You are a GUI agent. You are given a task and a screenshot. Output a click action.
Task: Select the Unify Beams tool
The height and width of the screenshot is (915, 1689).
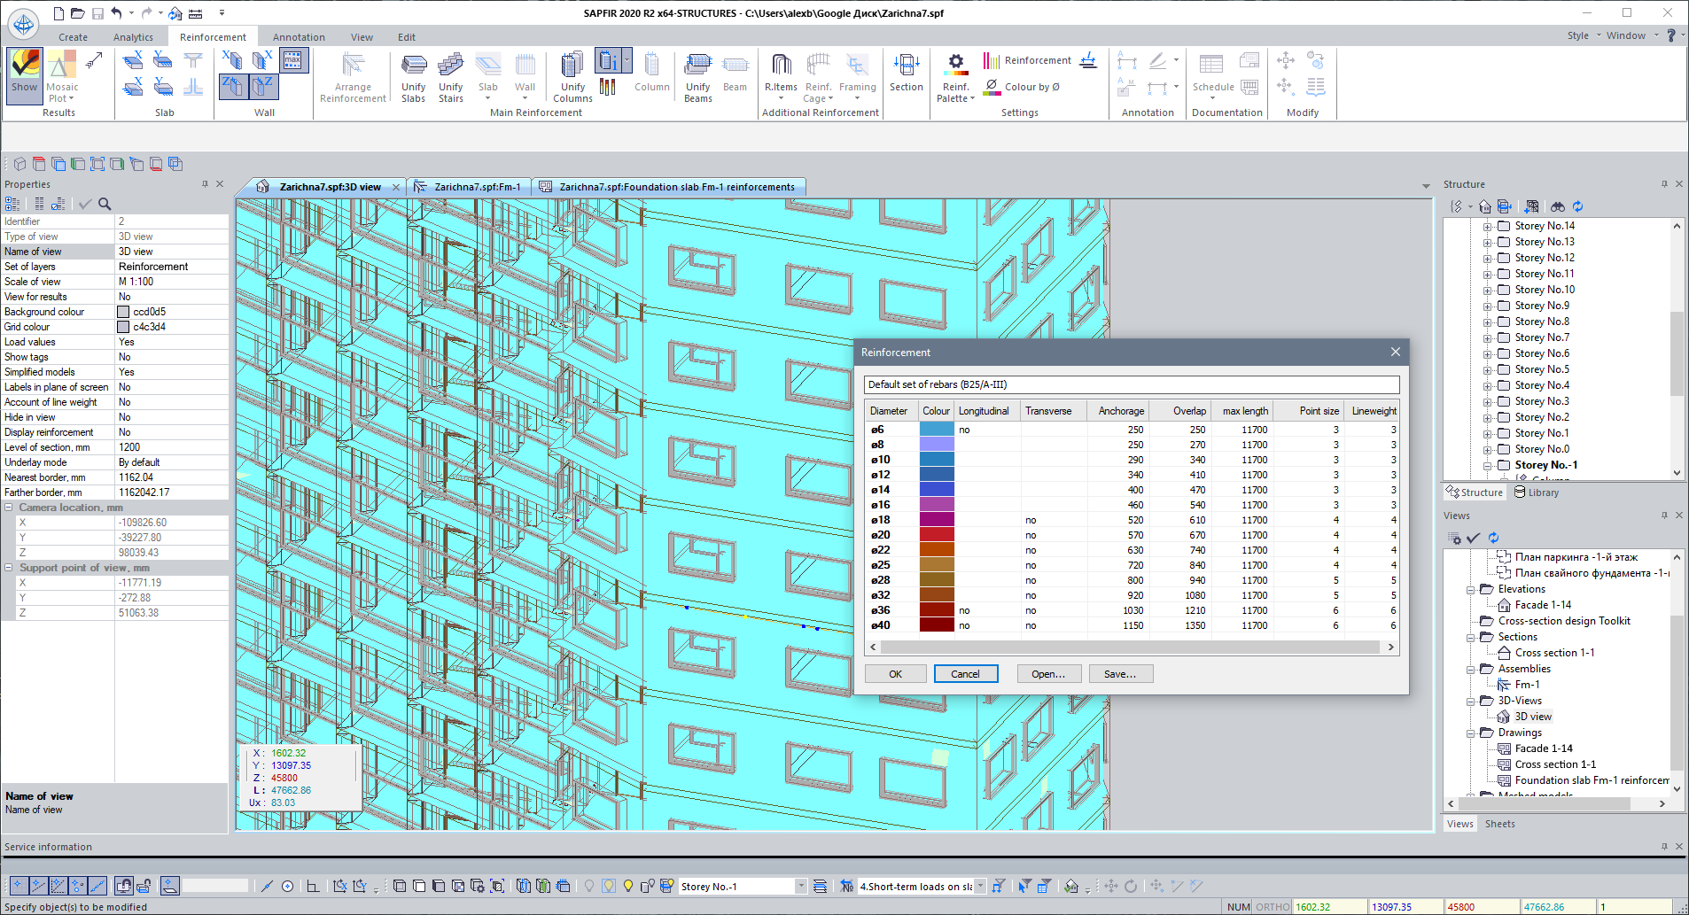(697, 75)
